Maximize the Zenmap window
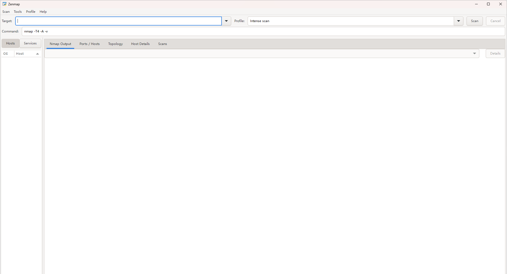 coord(488,4)
